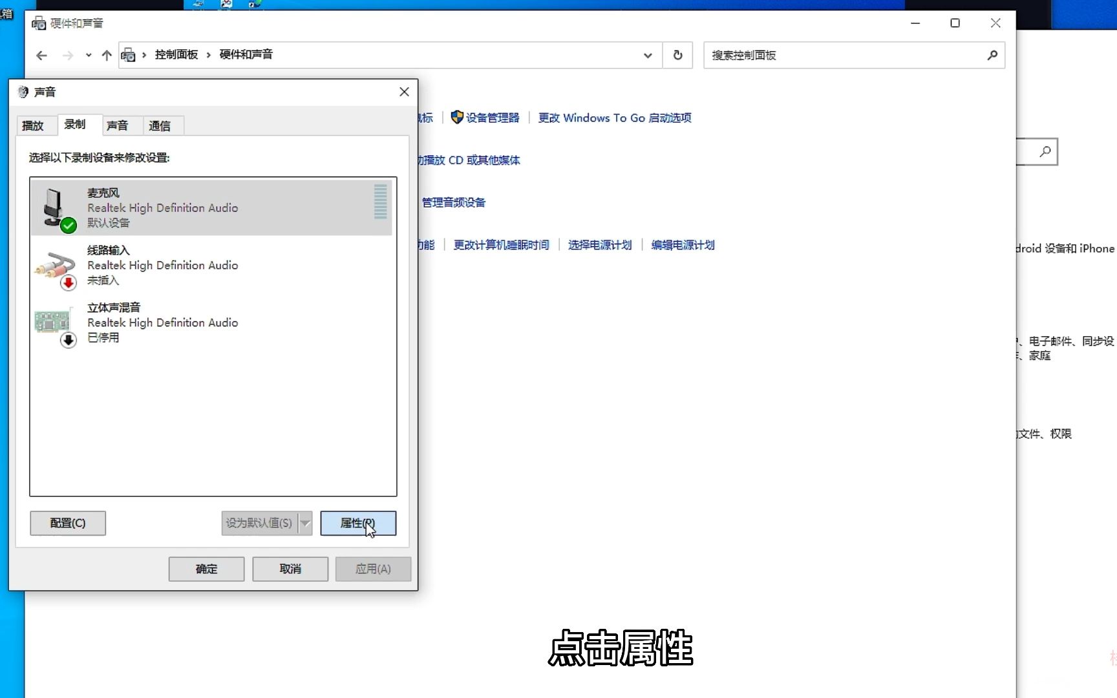Screen dimensions: 1117x698
Task: Expand the address bar history dropdown
Action: pyautogui.click(x=648, y=56)
